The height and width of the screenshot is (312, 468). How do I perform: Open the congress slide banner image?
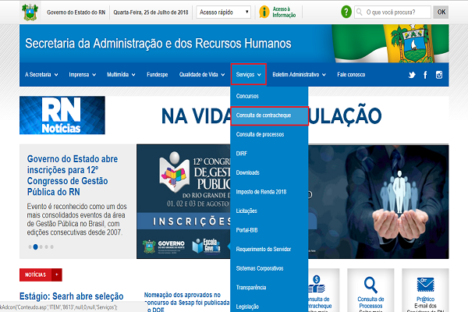click(183, 201)
